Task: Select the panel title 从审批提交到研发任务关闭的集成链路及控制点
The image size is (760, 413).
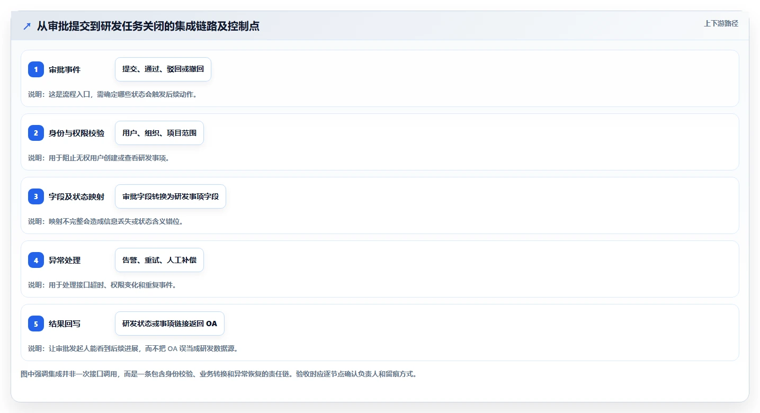Action: click(148, 26)
